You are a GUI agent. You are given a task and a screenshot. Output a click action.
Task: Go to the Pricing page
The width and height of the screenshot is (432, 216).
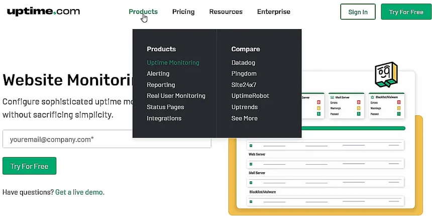coord(183,12)
